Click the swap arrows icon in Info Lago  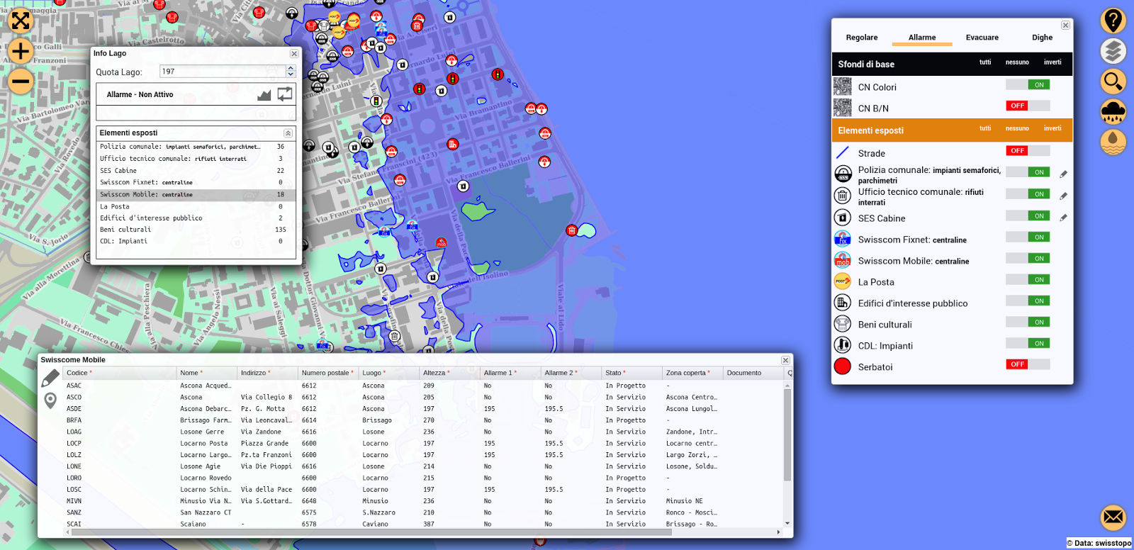pos(285,94)
